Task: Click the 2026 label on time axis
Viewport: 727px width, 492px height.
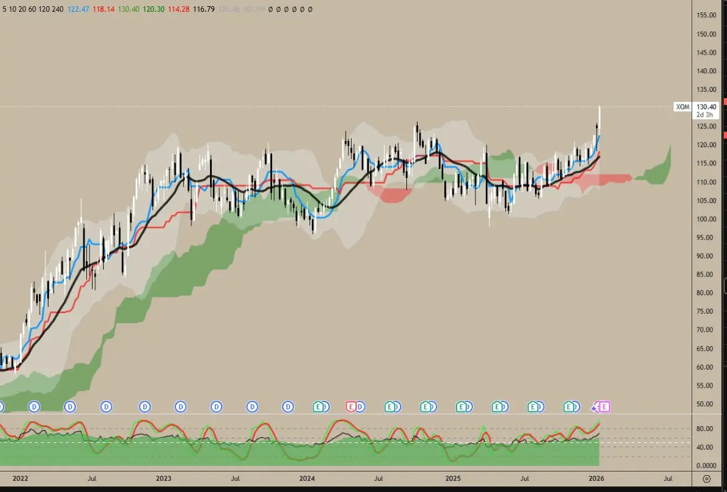Action: click(x=596, y=478)
